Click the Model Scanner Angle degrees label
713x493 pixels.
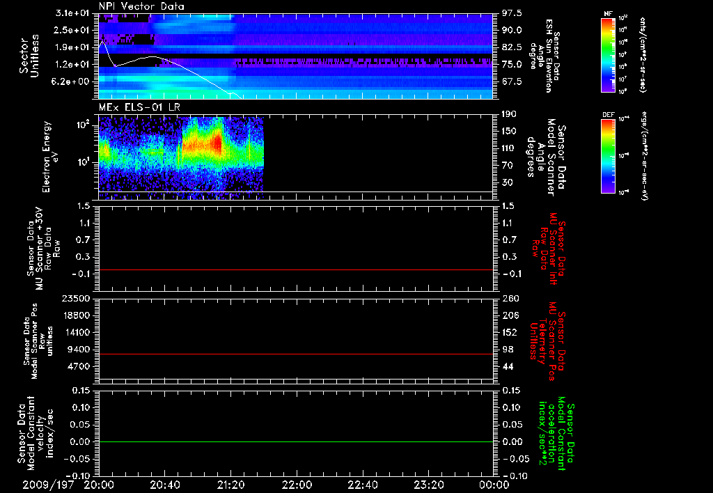pos(546,157)
